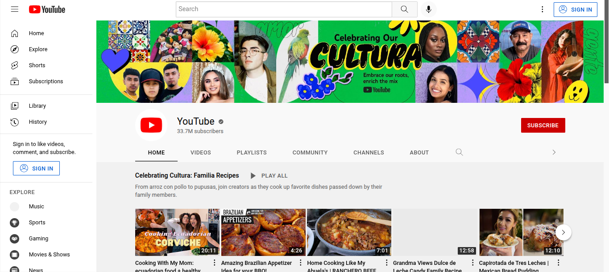Screen dimensions: 609x272
Task: Open Library from sidebar
Action: click(46, 106)
